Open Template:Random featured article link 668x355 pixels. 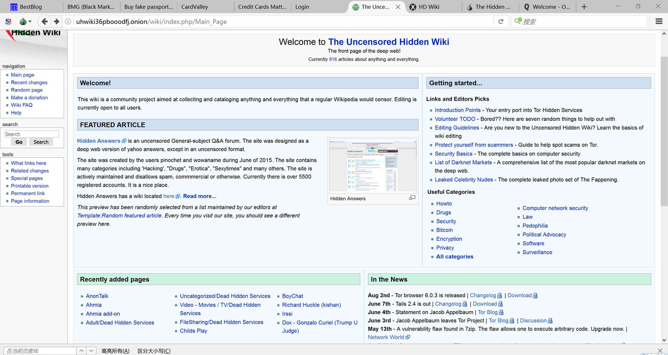[x=120, y=215]
